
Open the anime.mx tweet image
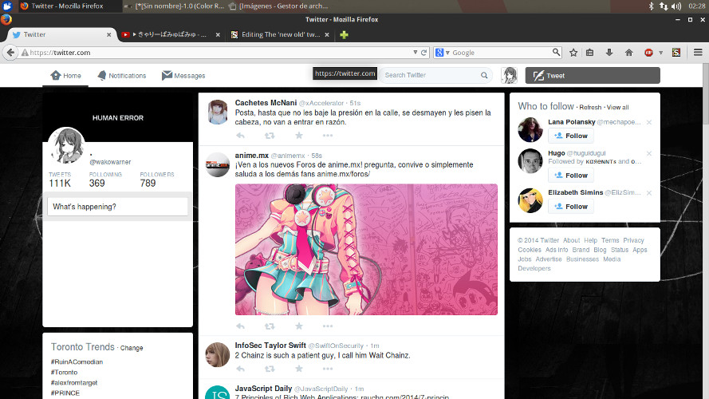[x=366, y=249]
